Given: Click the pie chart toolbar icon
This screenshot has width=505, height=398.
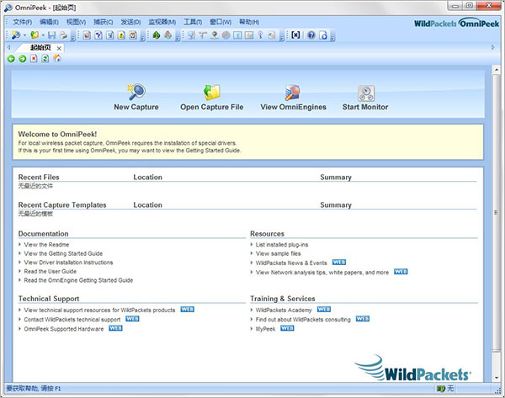Looking at the screenshot, I should pos(226,34).
